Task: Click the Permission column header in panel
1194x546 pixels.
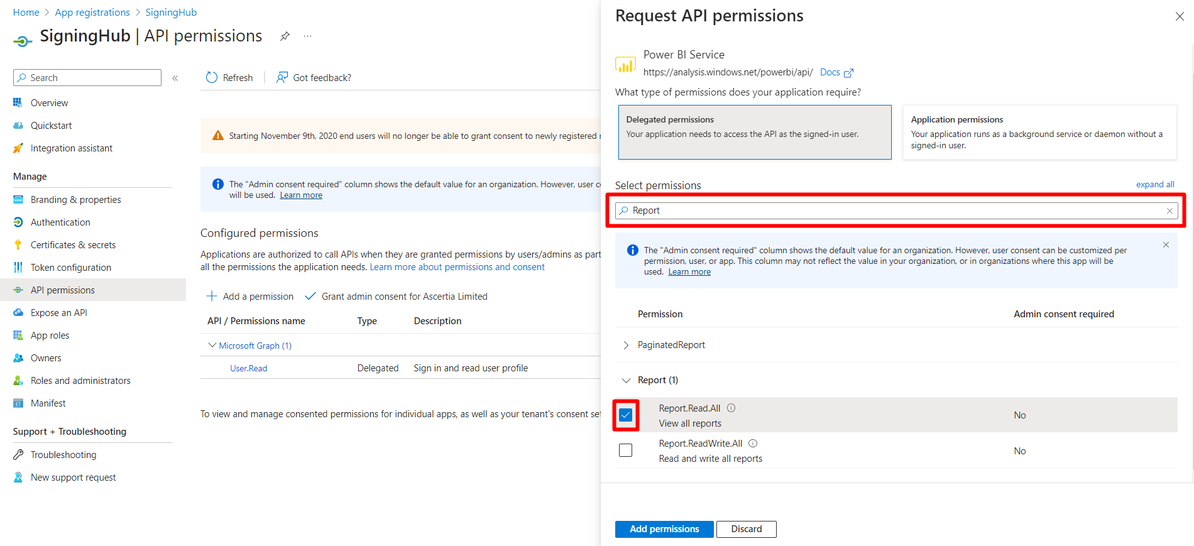Action: [x=660, y=314]
